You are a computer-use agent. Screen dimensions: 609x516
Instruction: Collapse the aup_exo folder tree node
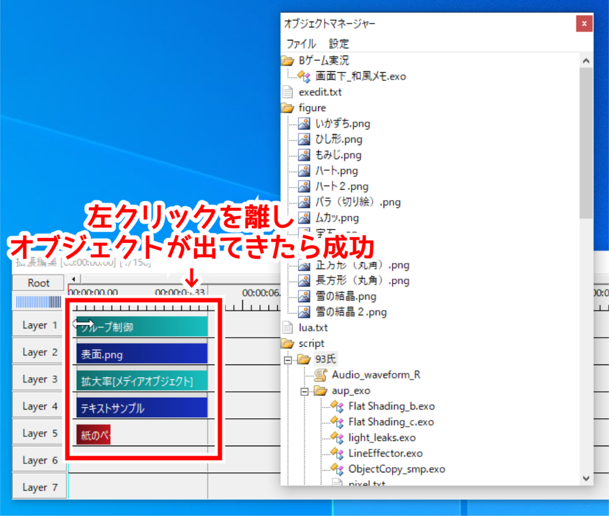[x=304, y=392]
